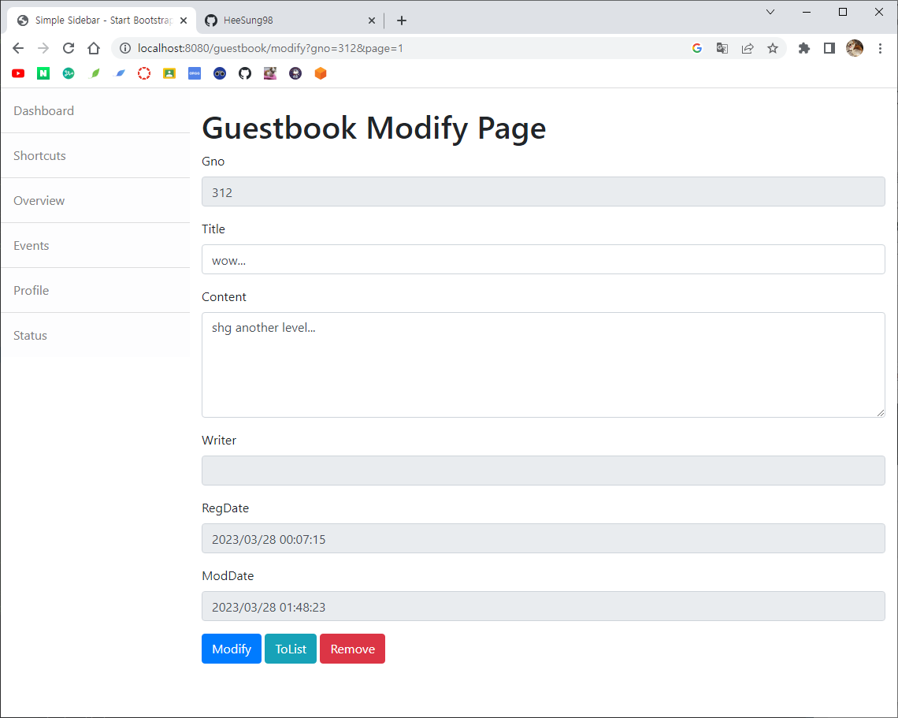Click into the Title input field

point(543,259)
